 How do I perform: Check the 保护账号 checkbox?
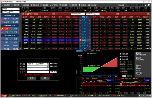coord(51,63)
